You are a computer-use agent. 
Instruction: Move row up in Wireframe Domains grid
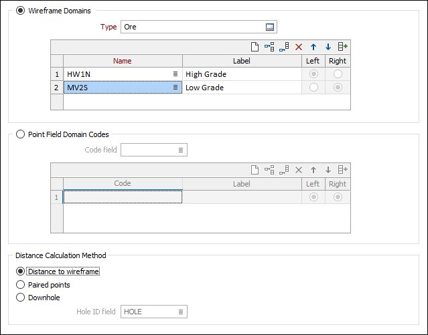(313, 47)
